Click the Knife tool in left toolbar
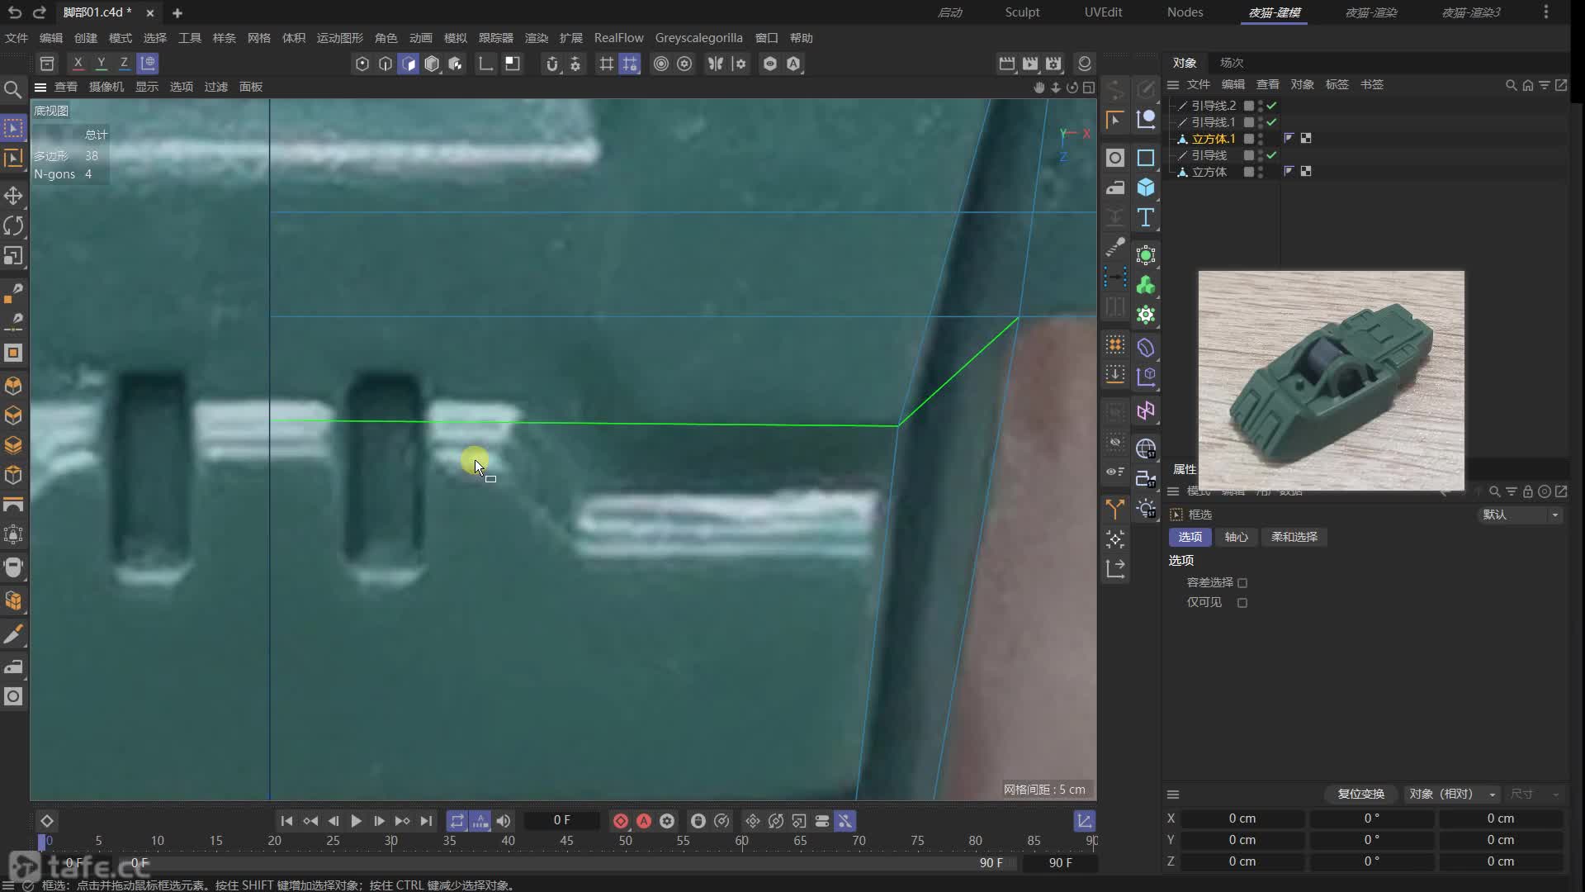 13,634
